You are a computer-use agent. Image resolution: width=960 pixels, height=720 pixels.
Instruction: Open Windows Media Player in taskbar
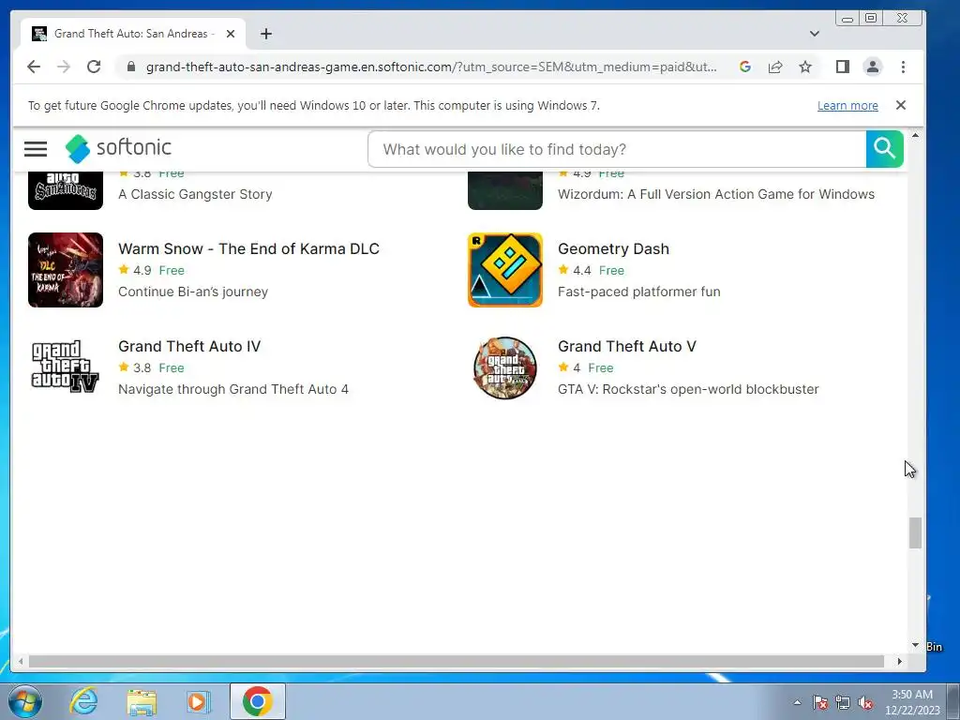[198, 701]
